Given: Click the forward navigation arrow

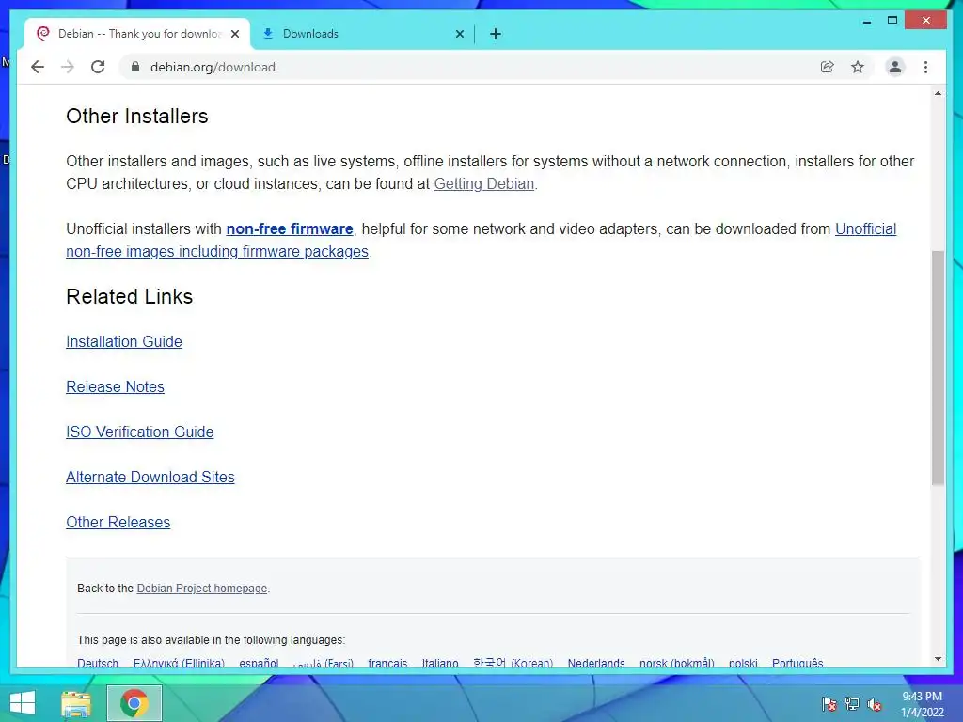Looking at the screenshot, I should [x=68, y=67].
